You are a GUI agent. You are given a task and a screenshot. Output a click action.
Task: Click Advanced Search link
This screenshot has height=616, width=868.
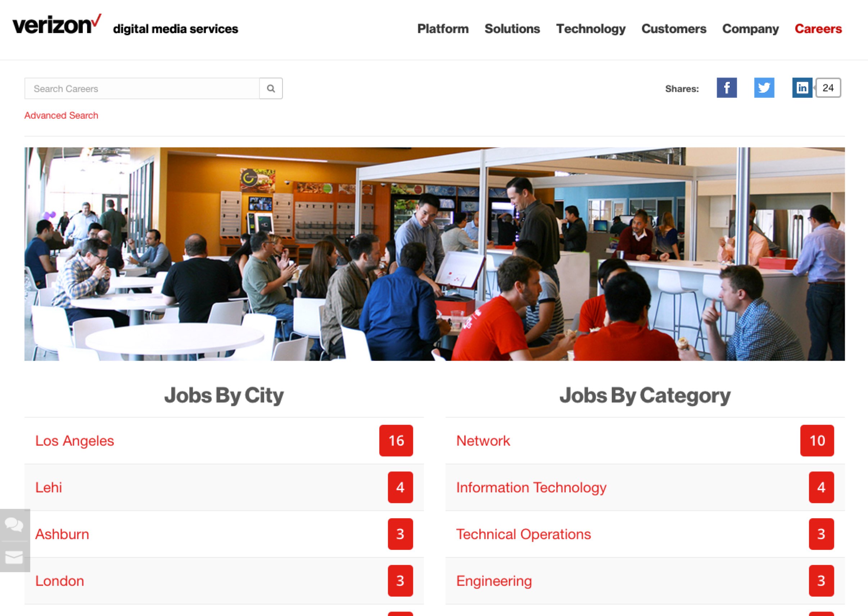61,115
